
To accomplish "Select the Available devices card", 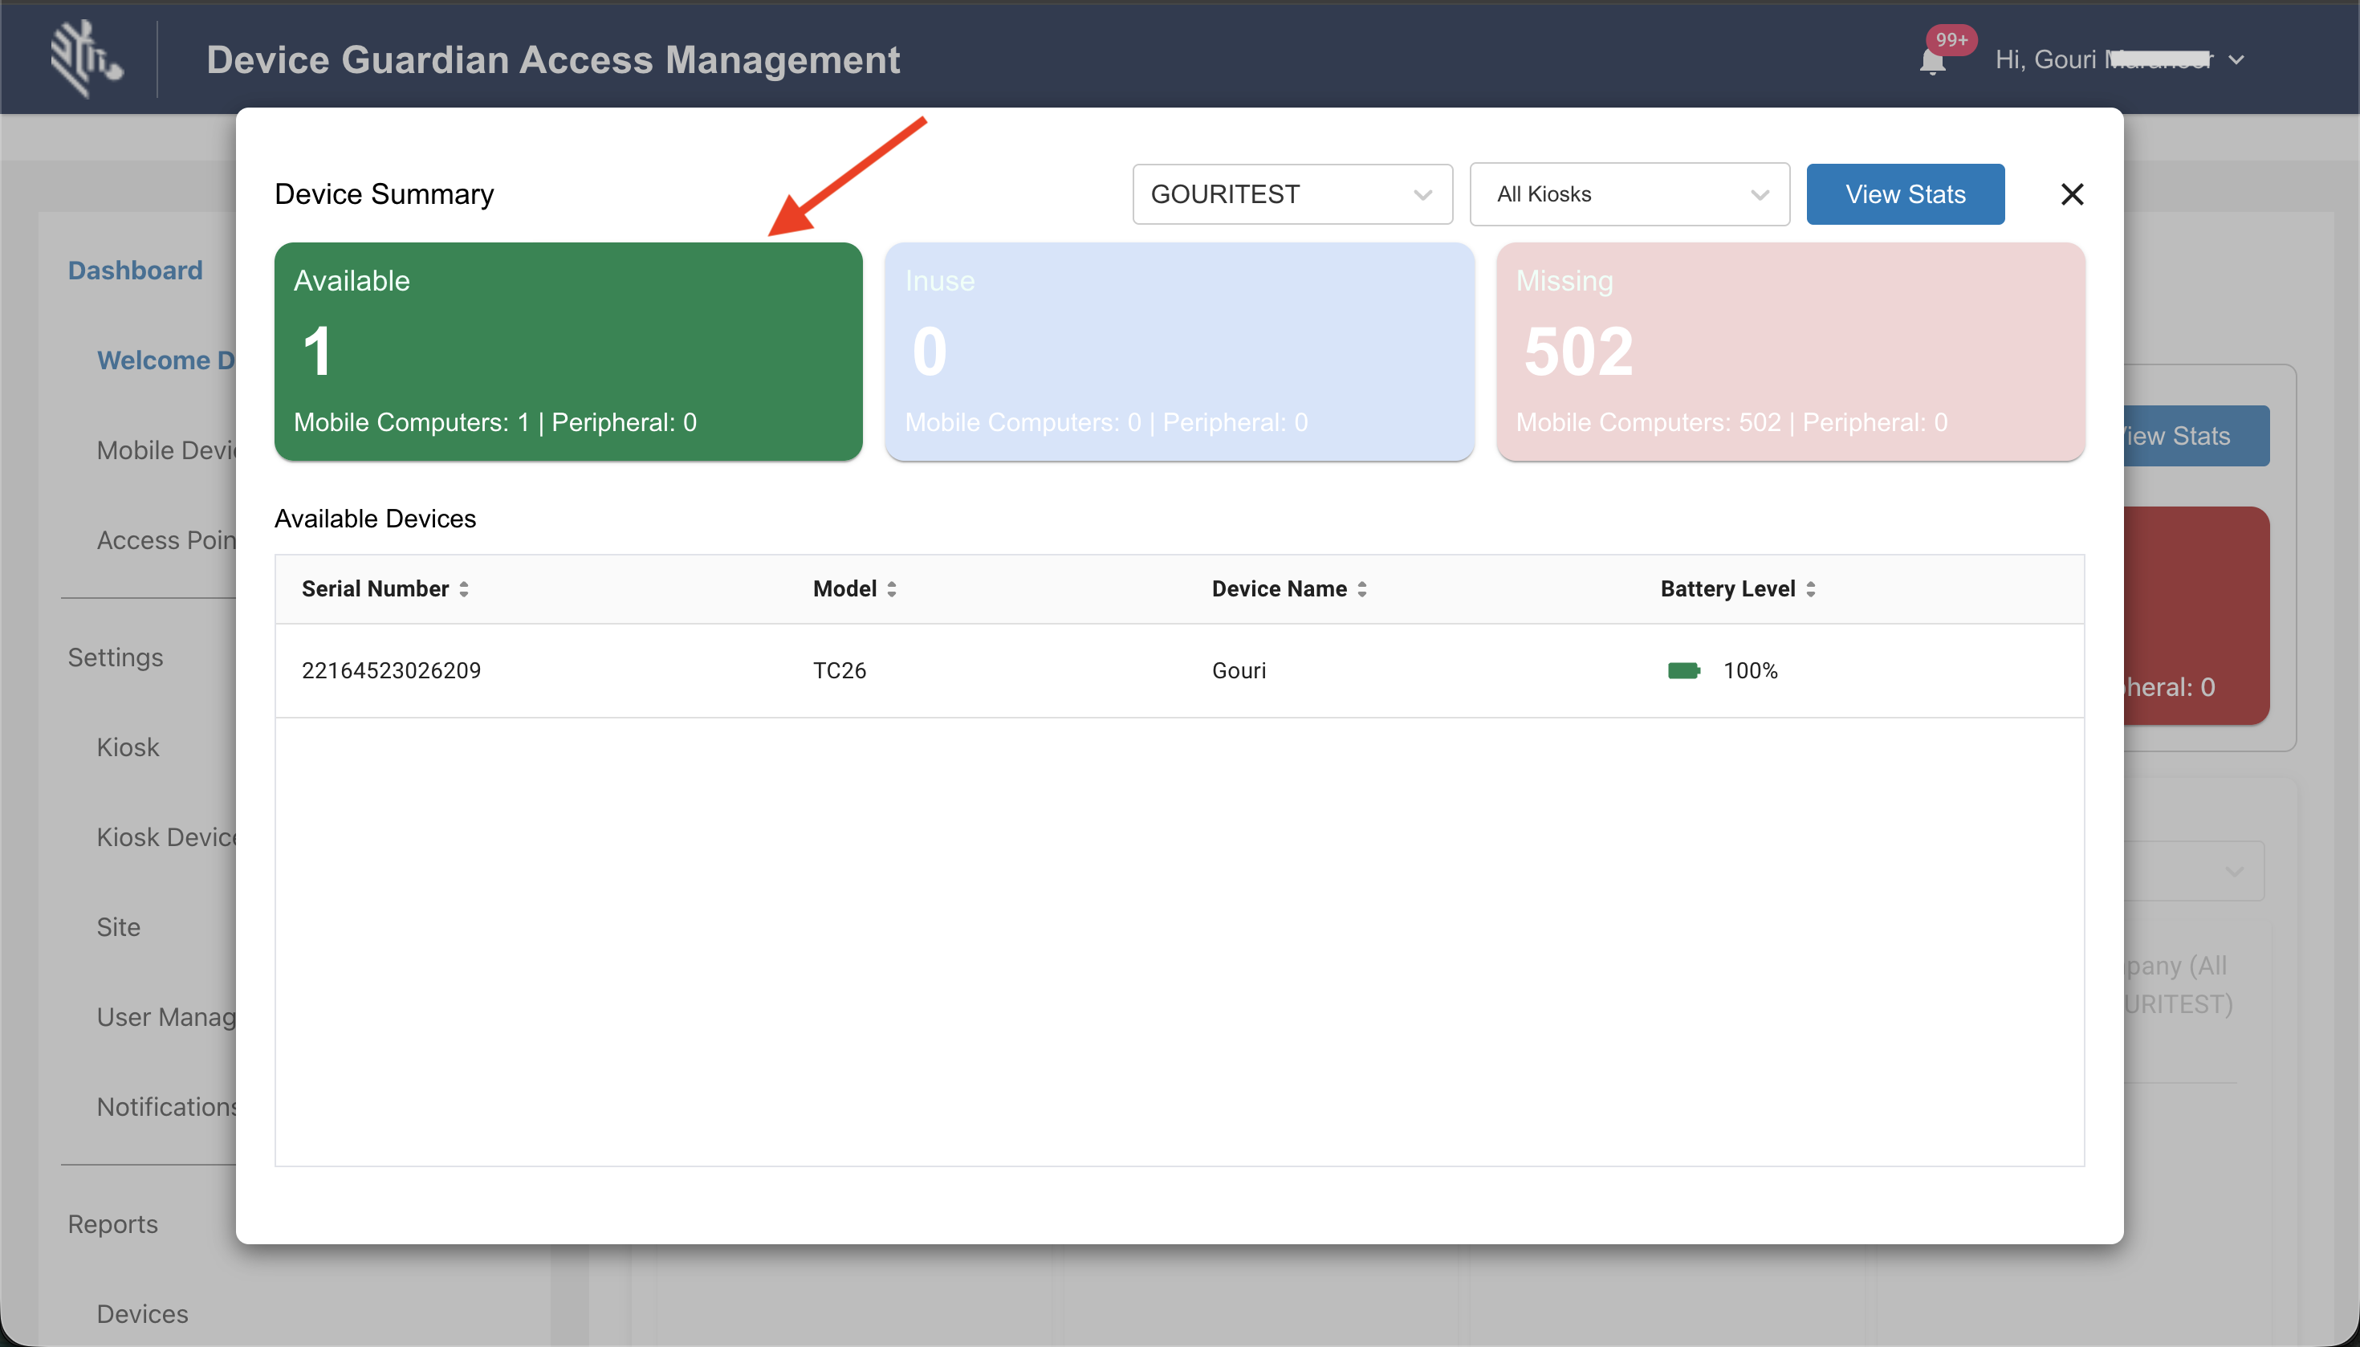I will click(568, 352).
